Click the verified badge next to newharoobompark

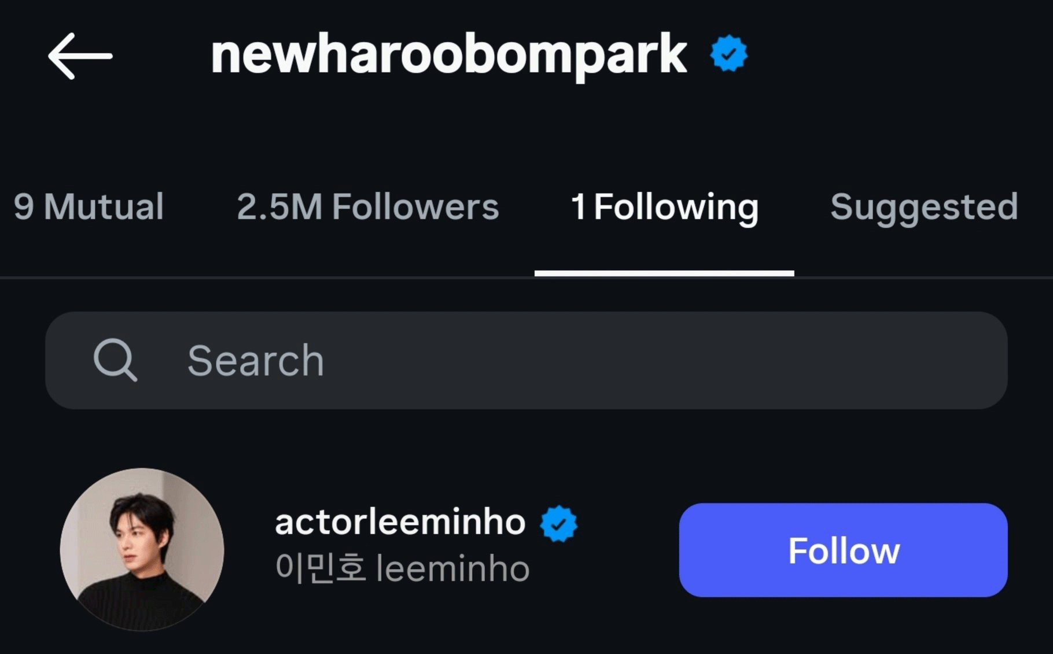[x=728, y=53]
